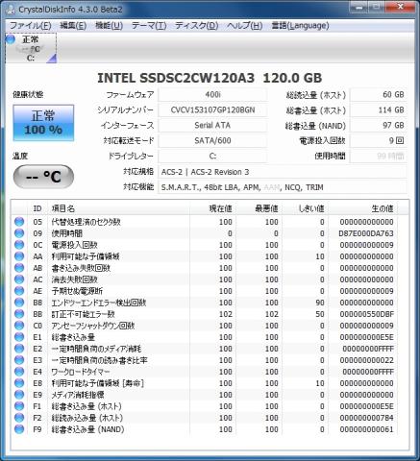420x461 pixels.
Task: Click the drive letter field C:
Action: pyautogui.click(x=212, y=157)
